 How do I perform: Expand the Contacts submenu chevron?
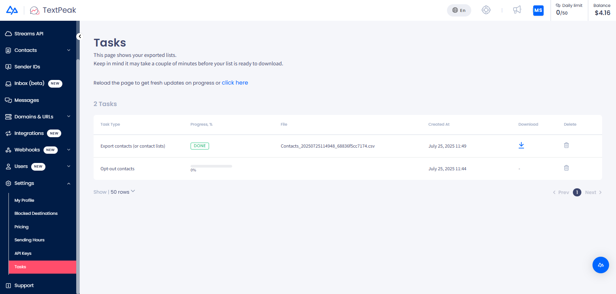pos(69,50)
